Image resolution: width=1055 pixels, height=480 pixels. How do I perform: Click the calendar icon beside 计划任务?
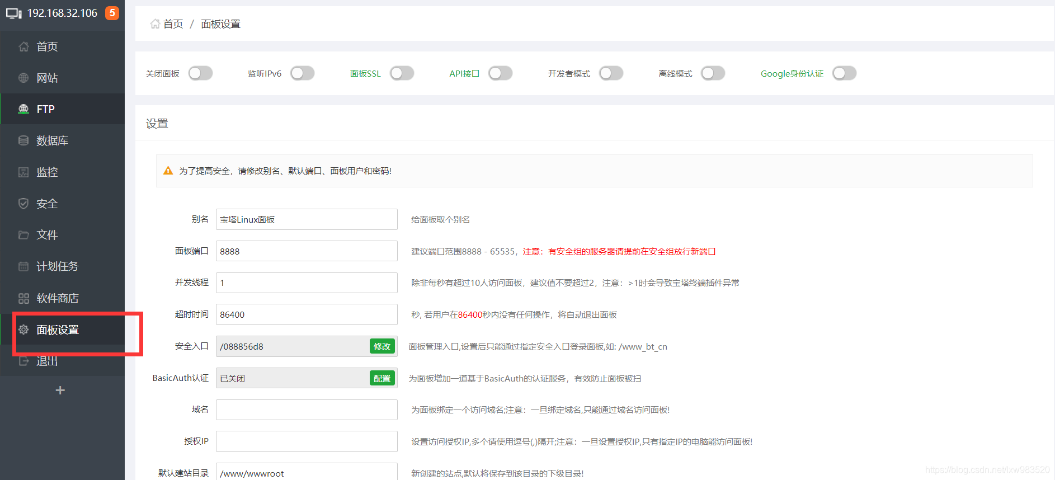point(23,266)
